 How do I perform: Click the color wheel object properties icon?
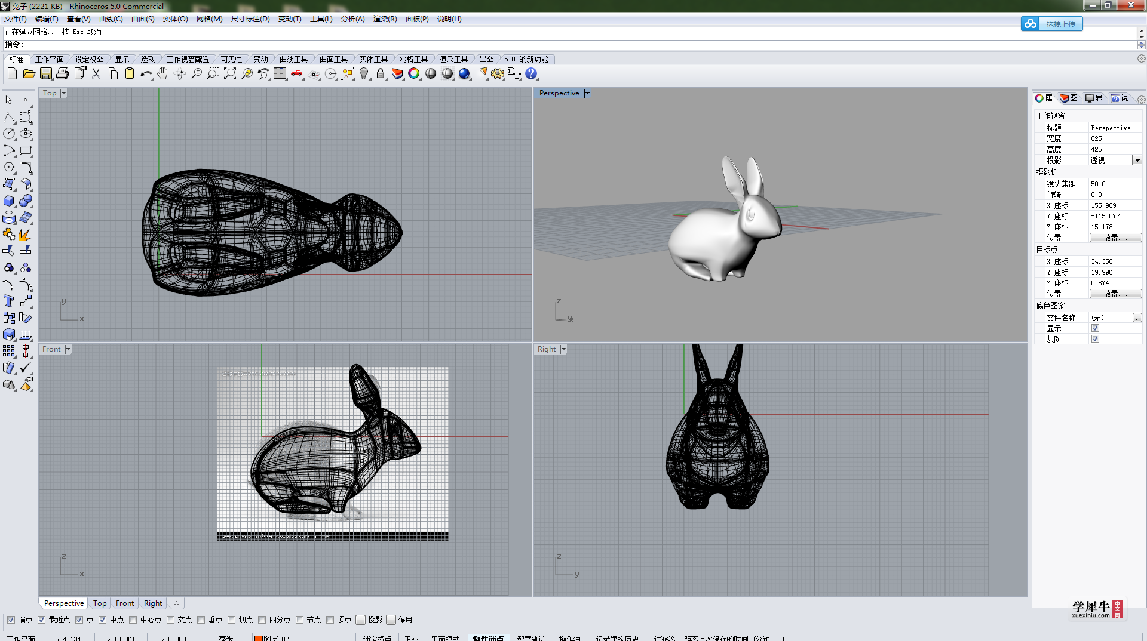coord(414,74)
